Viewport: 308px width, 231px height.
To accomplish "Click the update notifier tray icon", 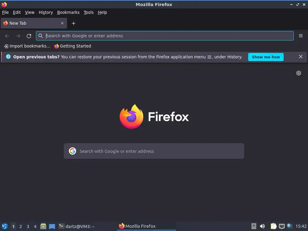I will tap(290, 226).
